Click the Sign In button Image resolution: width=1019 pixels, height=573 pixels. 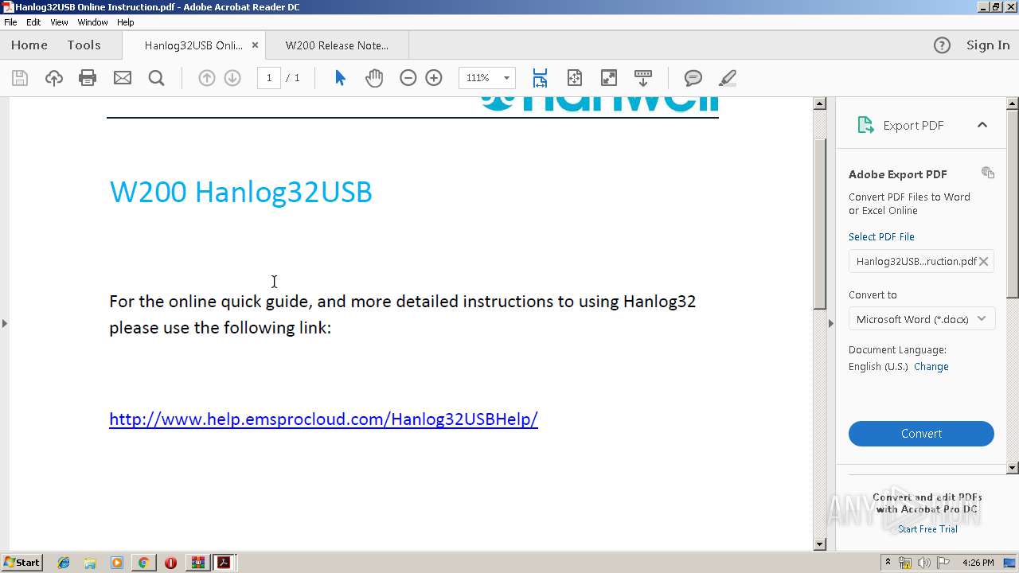click(988, 45)
